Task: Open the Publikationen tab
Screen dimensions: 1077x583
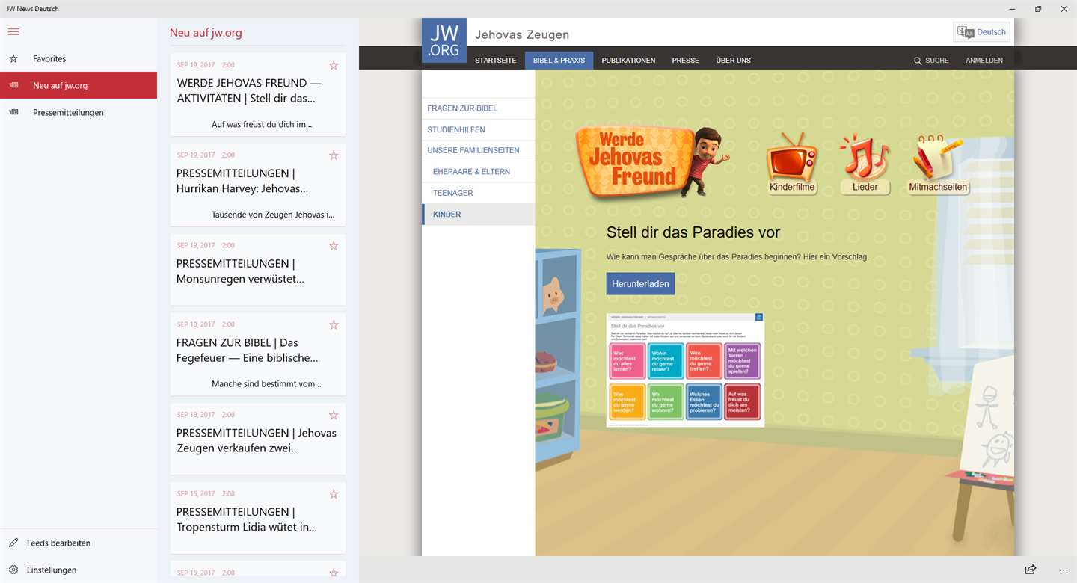Action: (x=628, y=61)
